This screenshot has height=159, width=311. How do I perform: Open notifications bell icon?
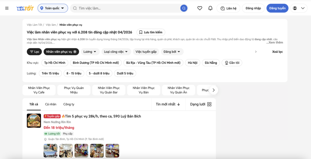pos(210,8)
